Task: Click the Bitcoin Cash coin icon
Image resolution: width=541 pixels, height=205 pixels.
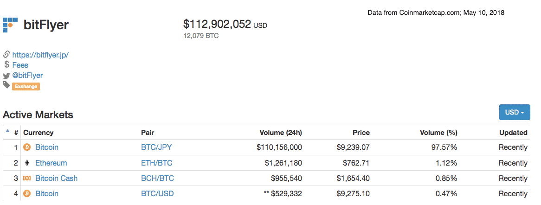Action: point(27,179)
